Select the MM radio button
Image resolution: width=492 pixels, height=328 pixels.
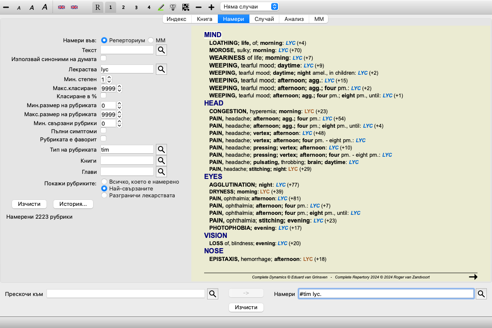[151, 40]
